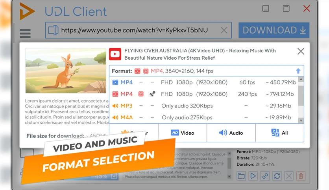Image resolution: width=329 pixels, height=190 pixels.
Task: Maximize the UDL Client window
Action: [x=286, y=8]
